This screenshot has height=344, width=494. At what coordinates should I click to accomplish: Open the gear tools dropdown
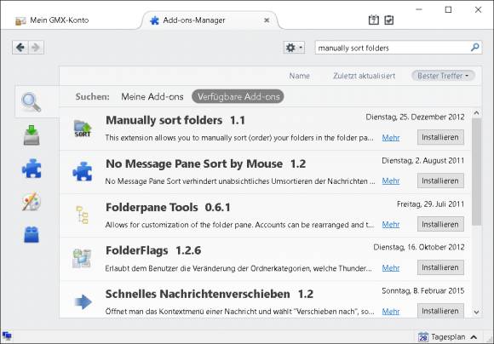pos(294,48)
